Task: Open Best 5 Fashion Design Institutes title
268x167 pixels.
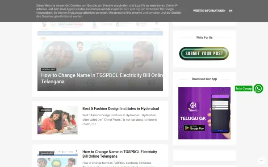Action: tap(121, 109)
